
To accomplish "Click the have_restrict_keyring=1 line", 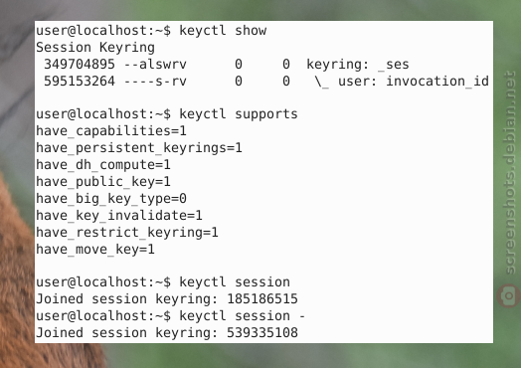I will coord(127,232).
